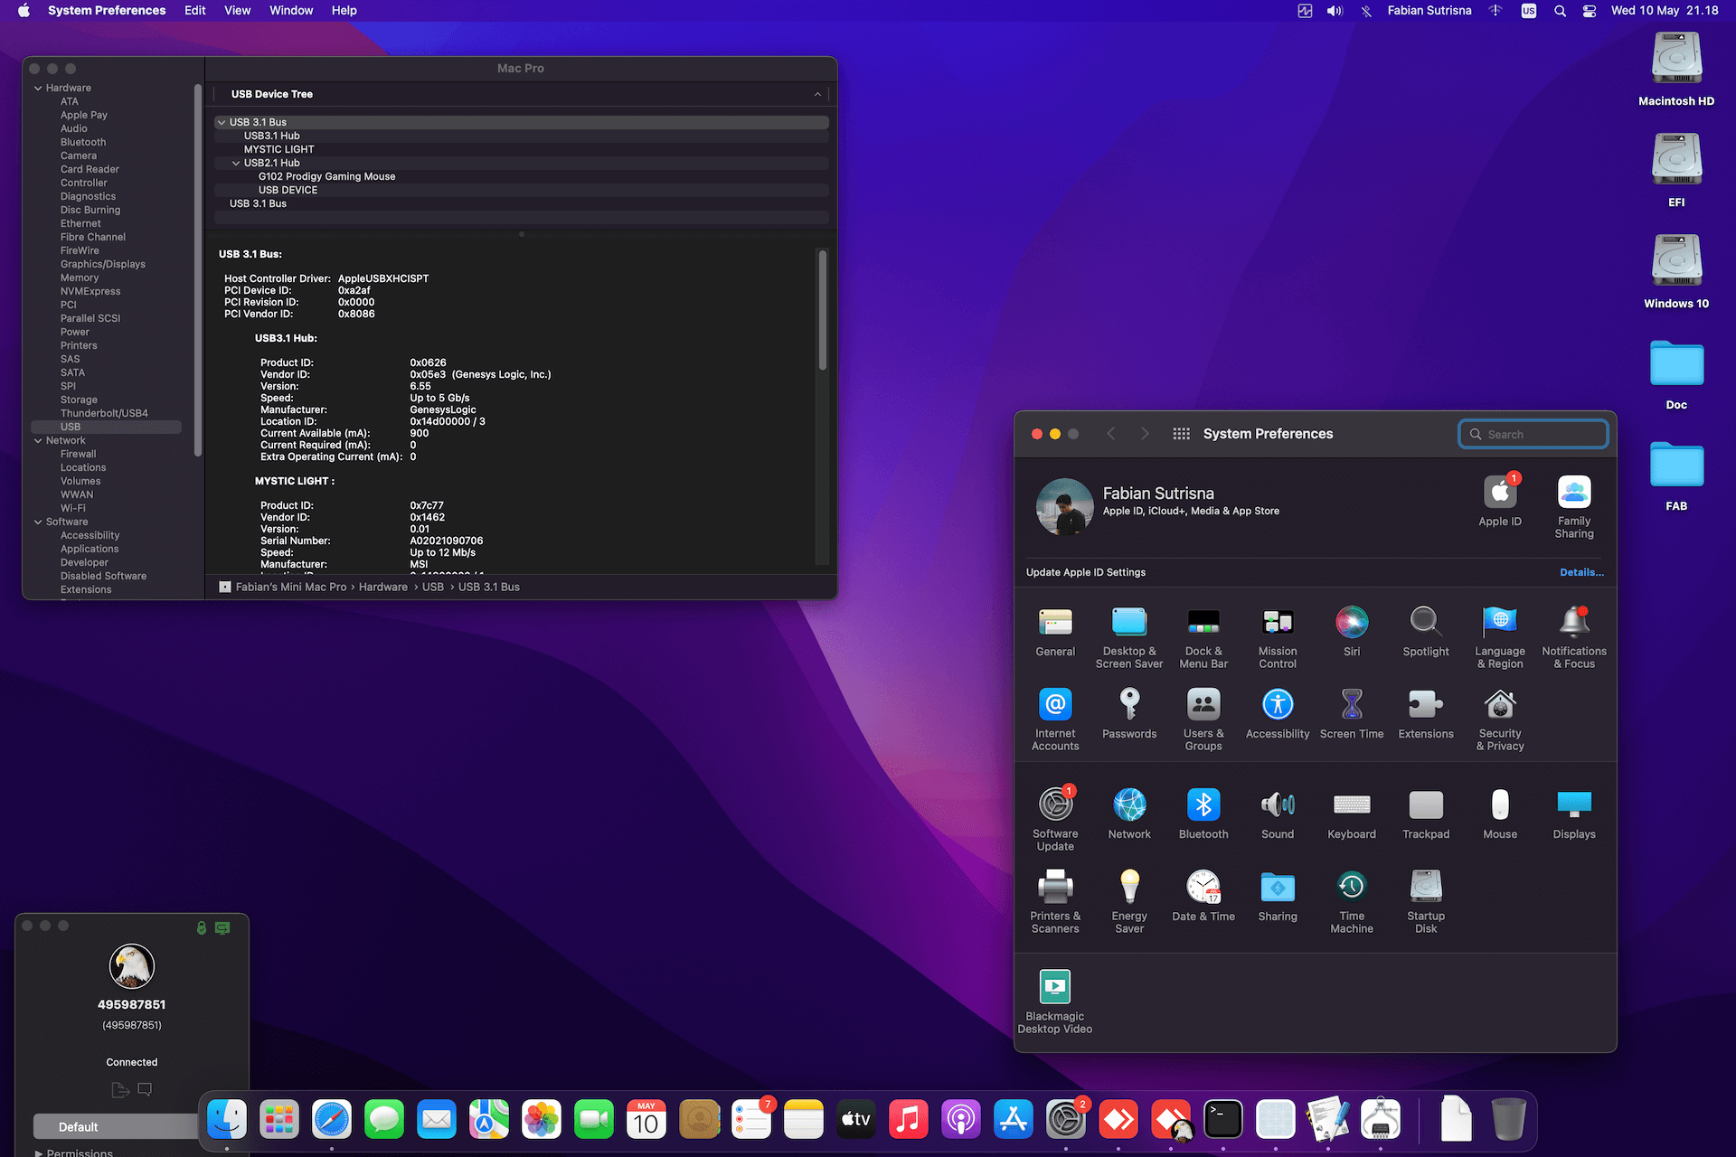Screen dimensions: 1736x1157
Task: Click the Default button
Action: [116, 1126]
